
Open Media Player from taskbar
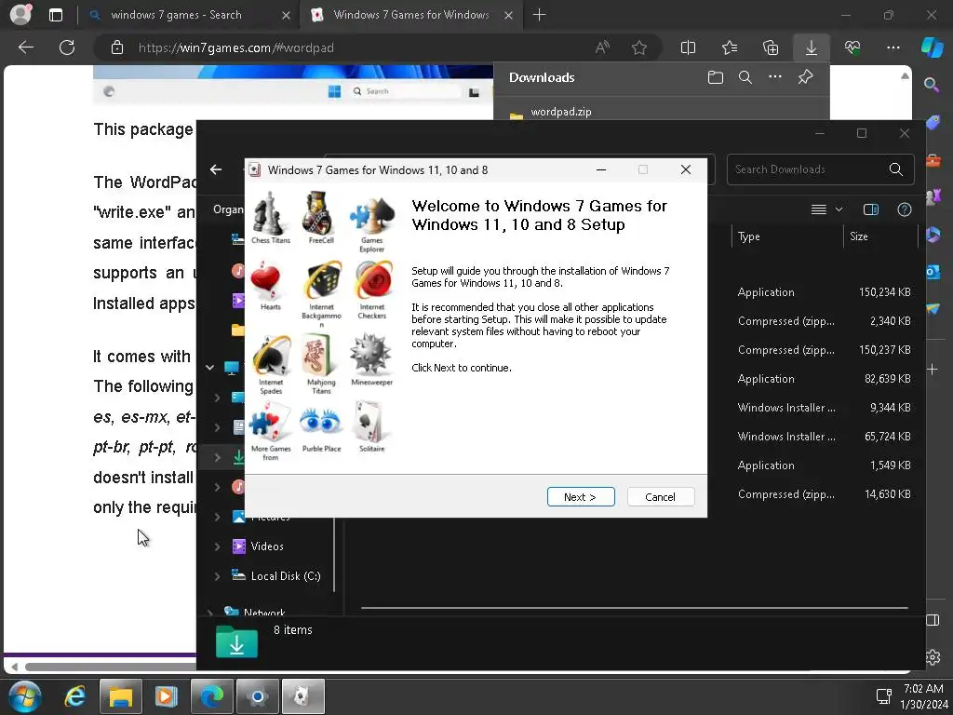pyautogui.click(x=166, y=696)
